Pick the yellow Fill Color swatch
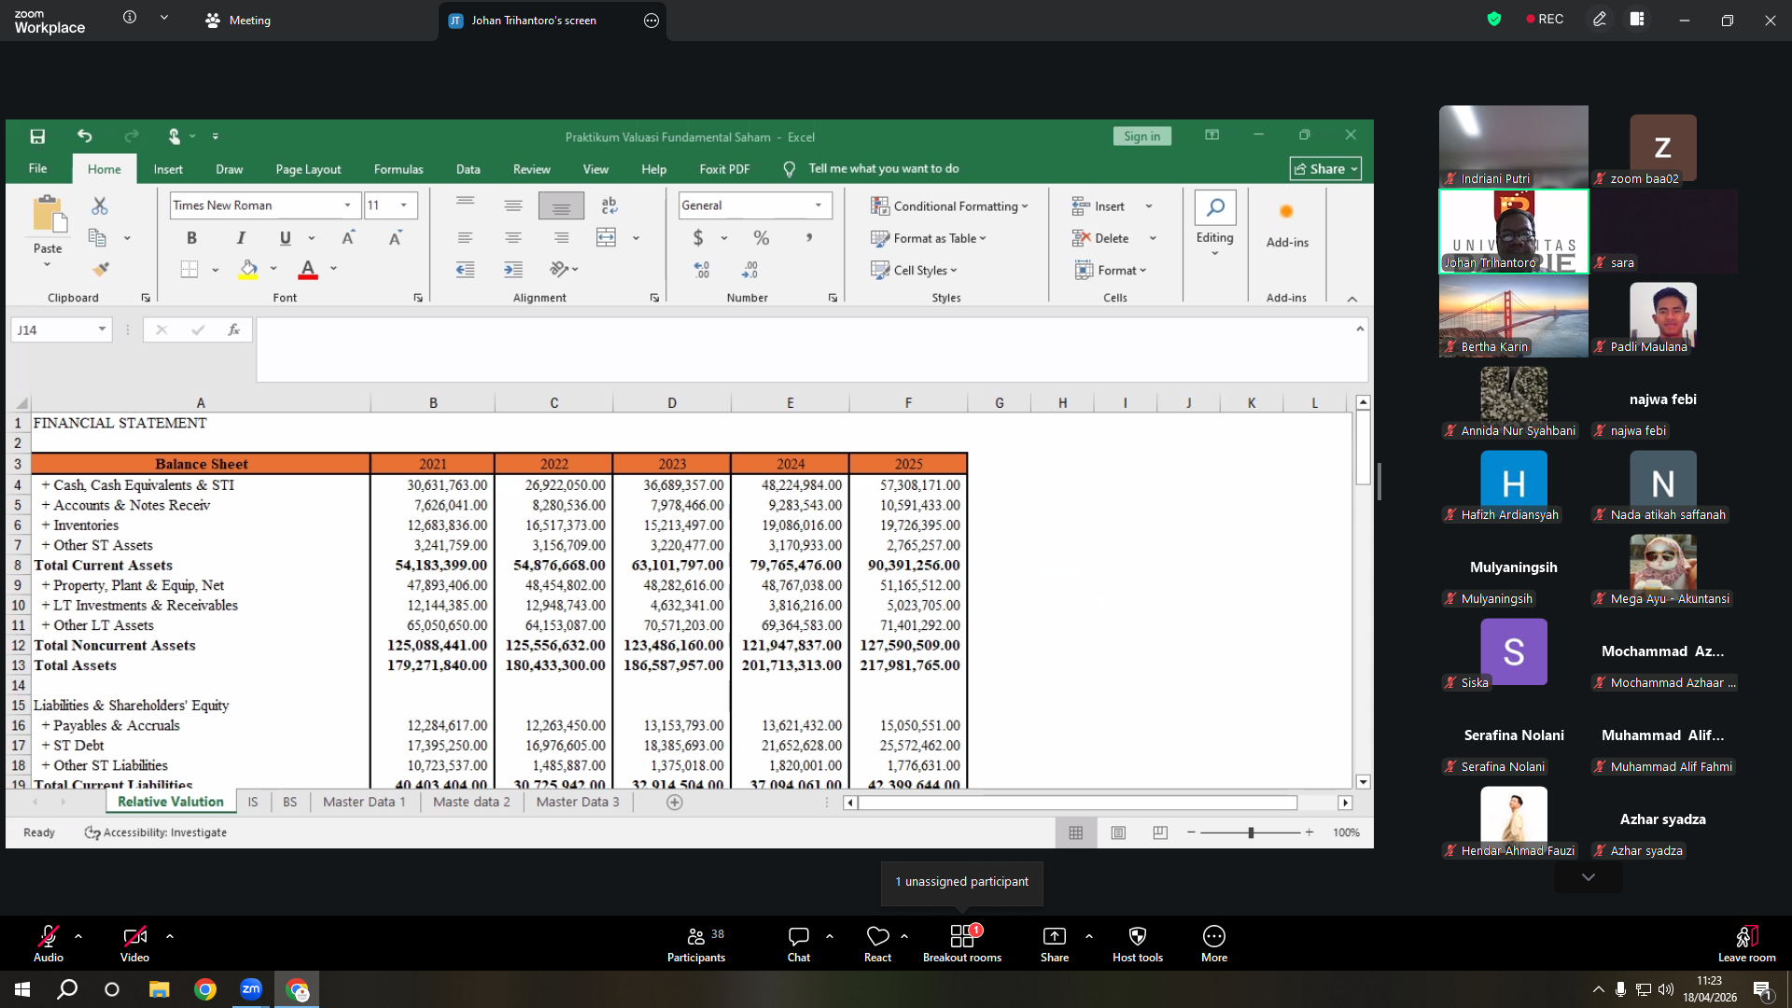The image size is (1792, 1008). click(248, 270)
